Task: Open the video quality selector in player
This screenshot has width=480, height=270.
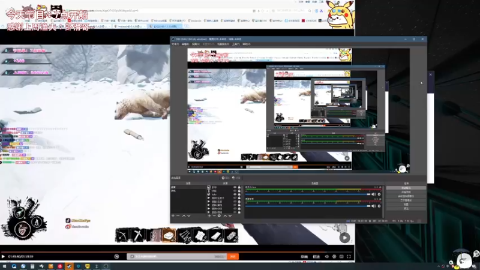Action: pyautogui.click(x=304, y=257)
